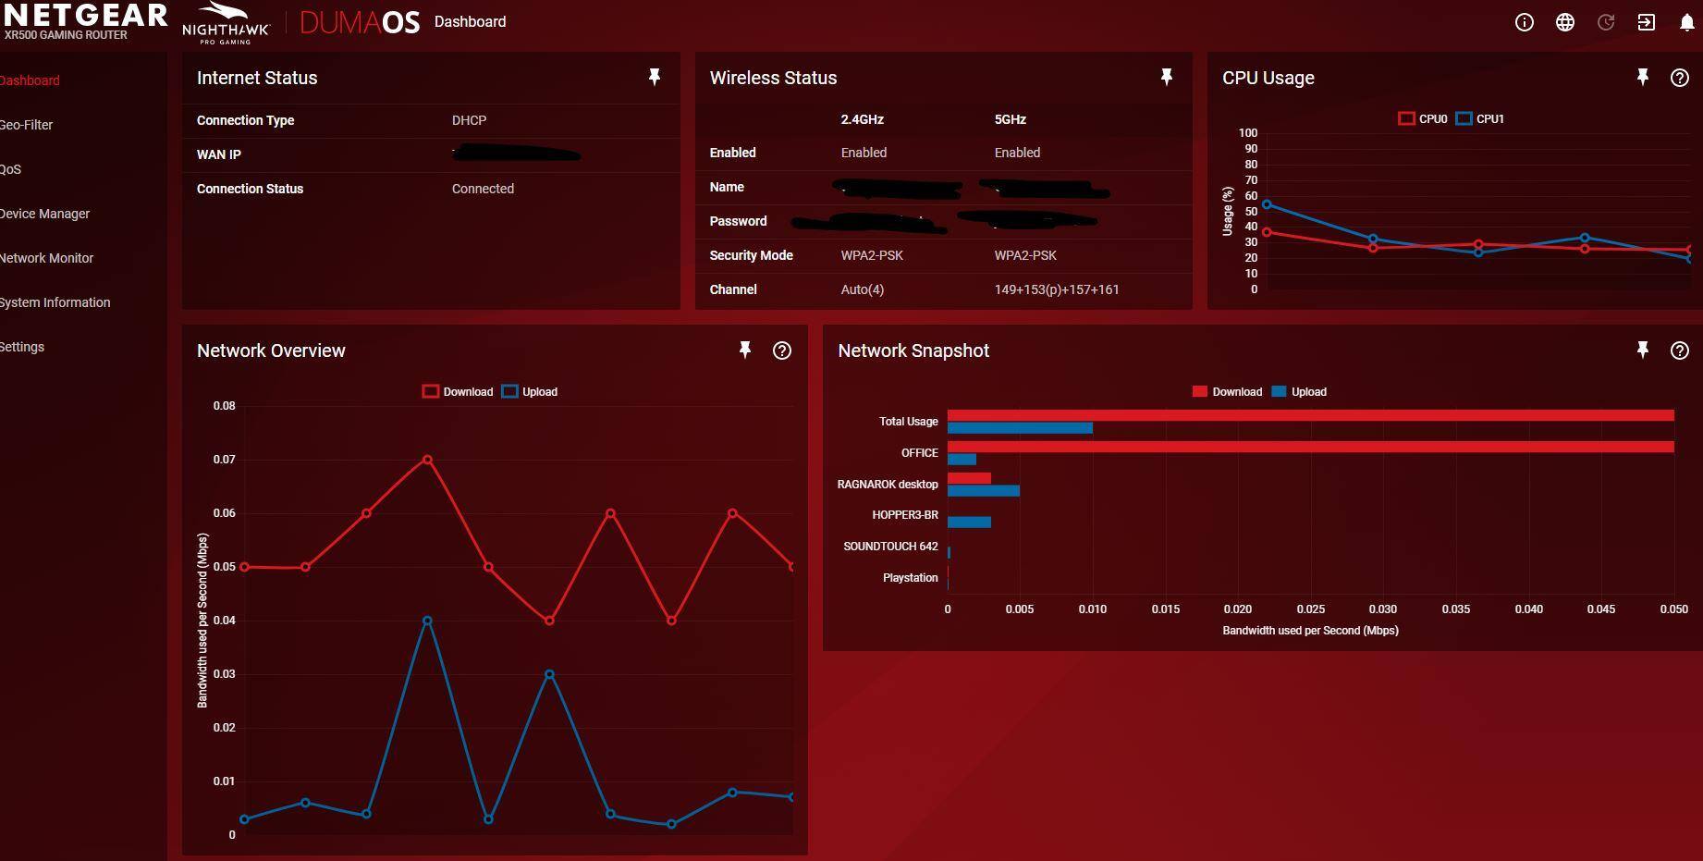
Task: Go to Device Manager in sidebar
Action: coord(44,214)
